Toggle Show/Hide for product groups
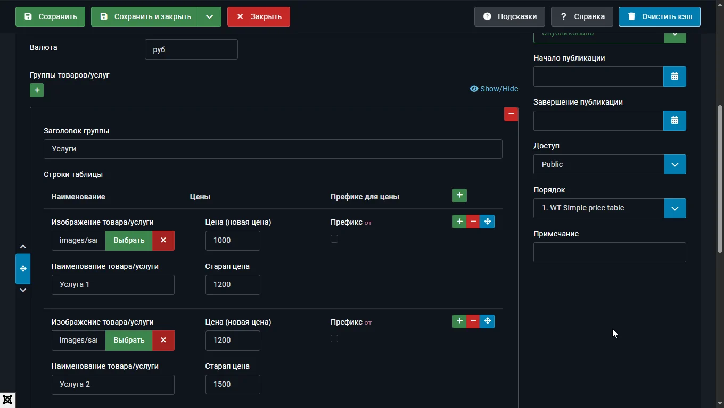Viewport: 724px width, 408px height. coord(494,89)
